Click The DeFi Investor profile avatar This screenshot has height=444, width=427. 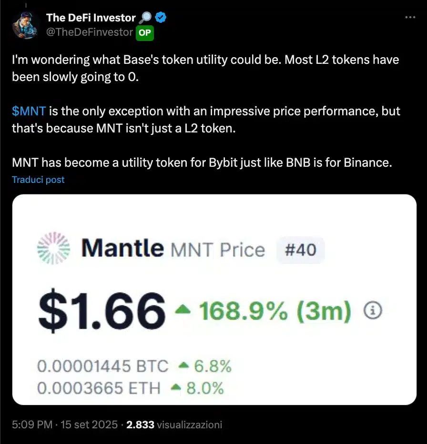pos(25,25)
